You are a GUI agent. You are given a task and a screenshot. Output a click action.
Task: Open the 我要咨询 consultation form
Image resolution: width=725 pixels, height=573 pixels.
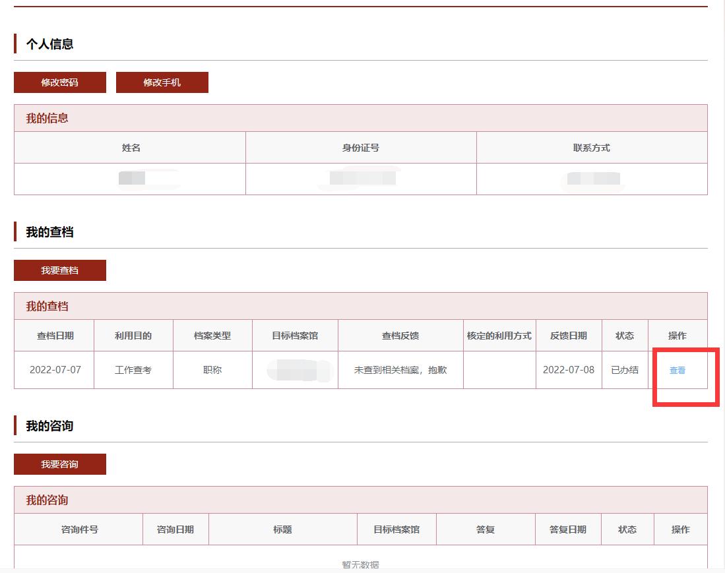pos(59,464)
